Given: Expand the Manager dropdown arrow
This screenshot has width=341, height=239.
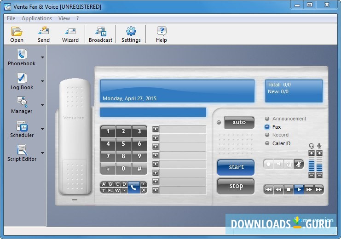Looking at the screenshot, I should (x=43, y=105).
